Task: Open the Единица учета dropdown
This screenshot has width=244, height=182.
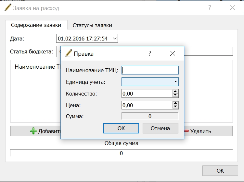Action: tap(150, 82)
